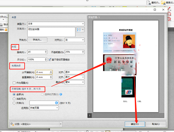Click the 旋转(R) spinner arrows

click(46, 52)
